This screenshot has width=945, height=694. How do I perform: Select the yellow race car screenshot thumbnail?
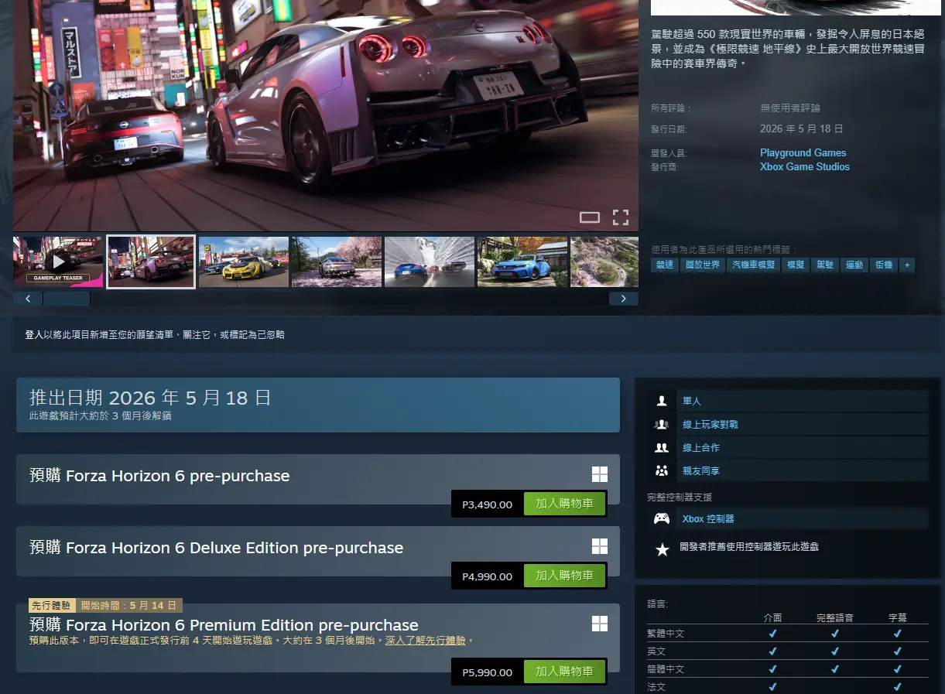pyautogui.click(x=244, y=262)
